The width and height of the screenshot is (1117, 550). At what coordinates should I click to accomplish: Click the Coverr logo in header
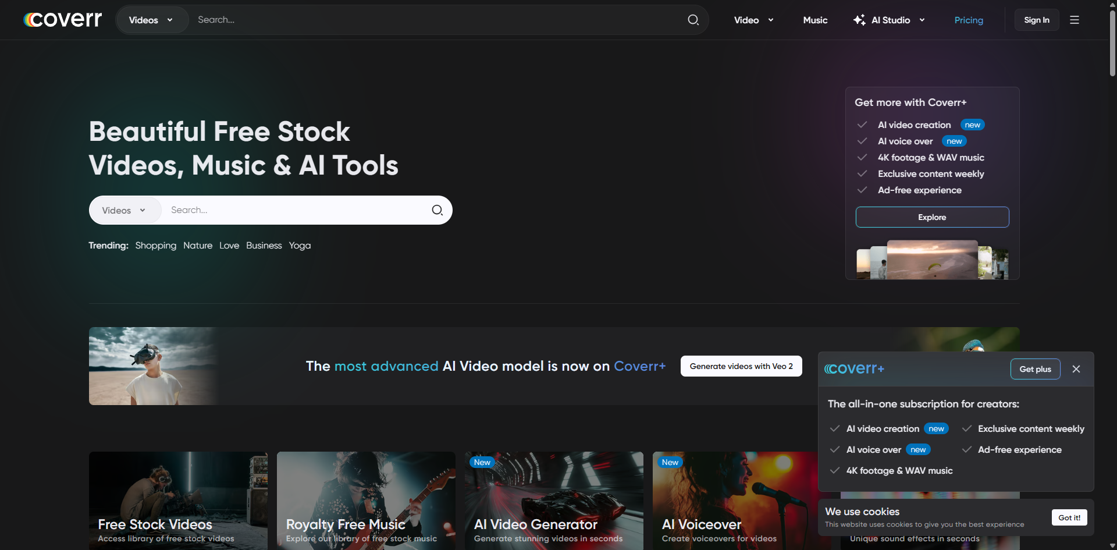[x=63, y=20]
